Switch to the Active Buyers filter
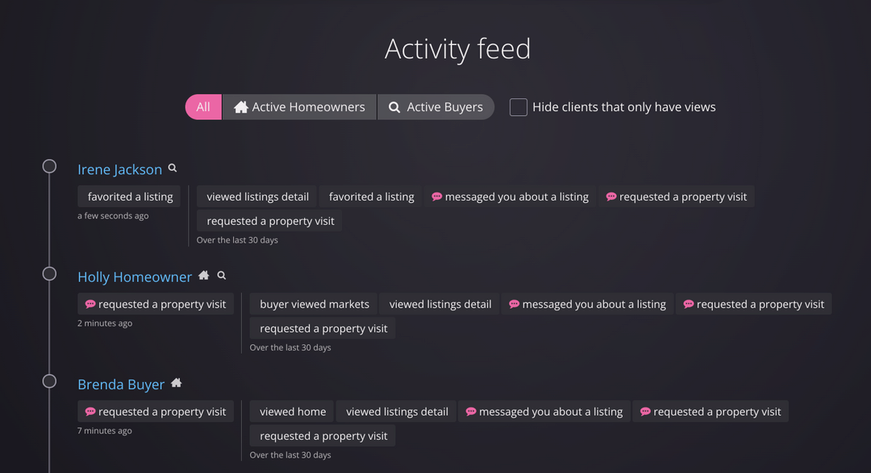 pyautogui.click(x=435, y=106)
